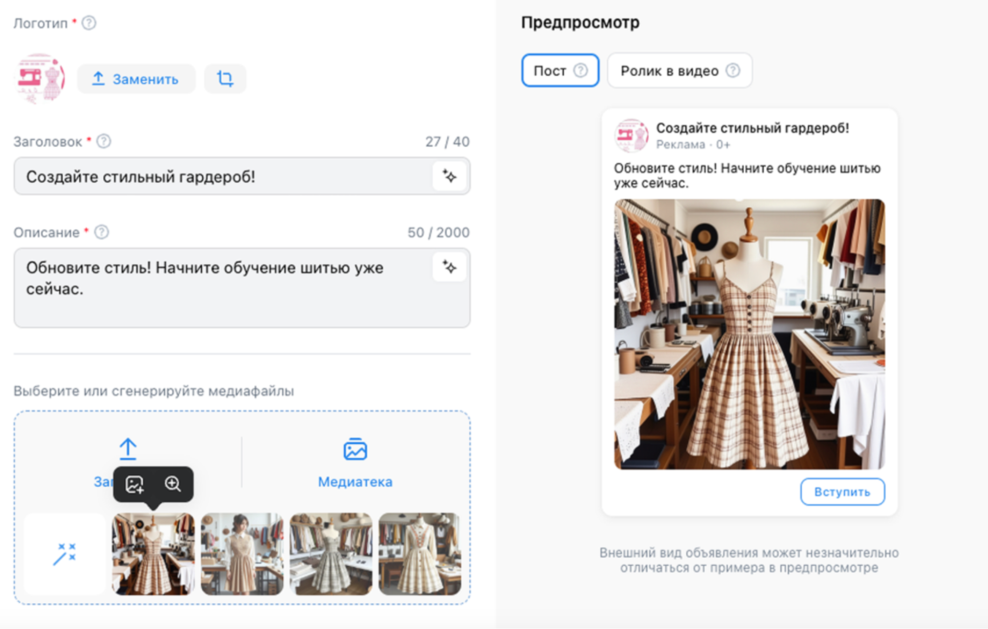The height and width of the screenshot is (629, 988).
Task: Click help icon on Ролик в видео tab
Action: point(733,71)
